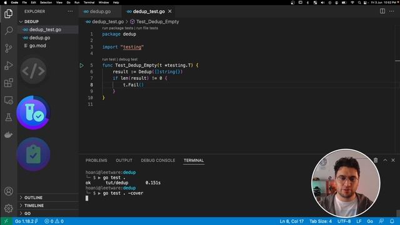The width and height of the screenshot is (400, 225).
Task: Maximize the terminal panel size
Action: point(385,160)
